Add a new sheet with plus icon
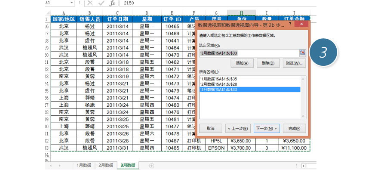The height and width of the screenshot is (170, 387). [x=151, y=166]
